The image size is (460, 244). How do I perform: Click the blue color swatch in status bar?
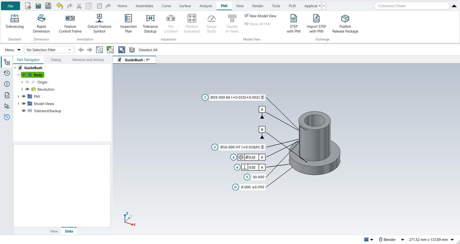[x=366, y=239]
